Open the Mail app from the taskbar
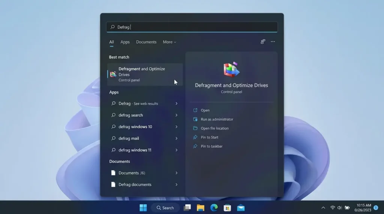Screen dimensions: 384x214 (241, 208)
